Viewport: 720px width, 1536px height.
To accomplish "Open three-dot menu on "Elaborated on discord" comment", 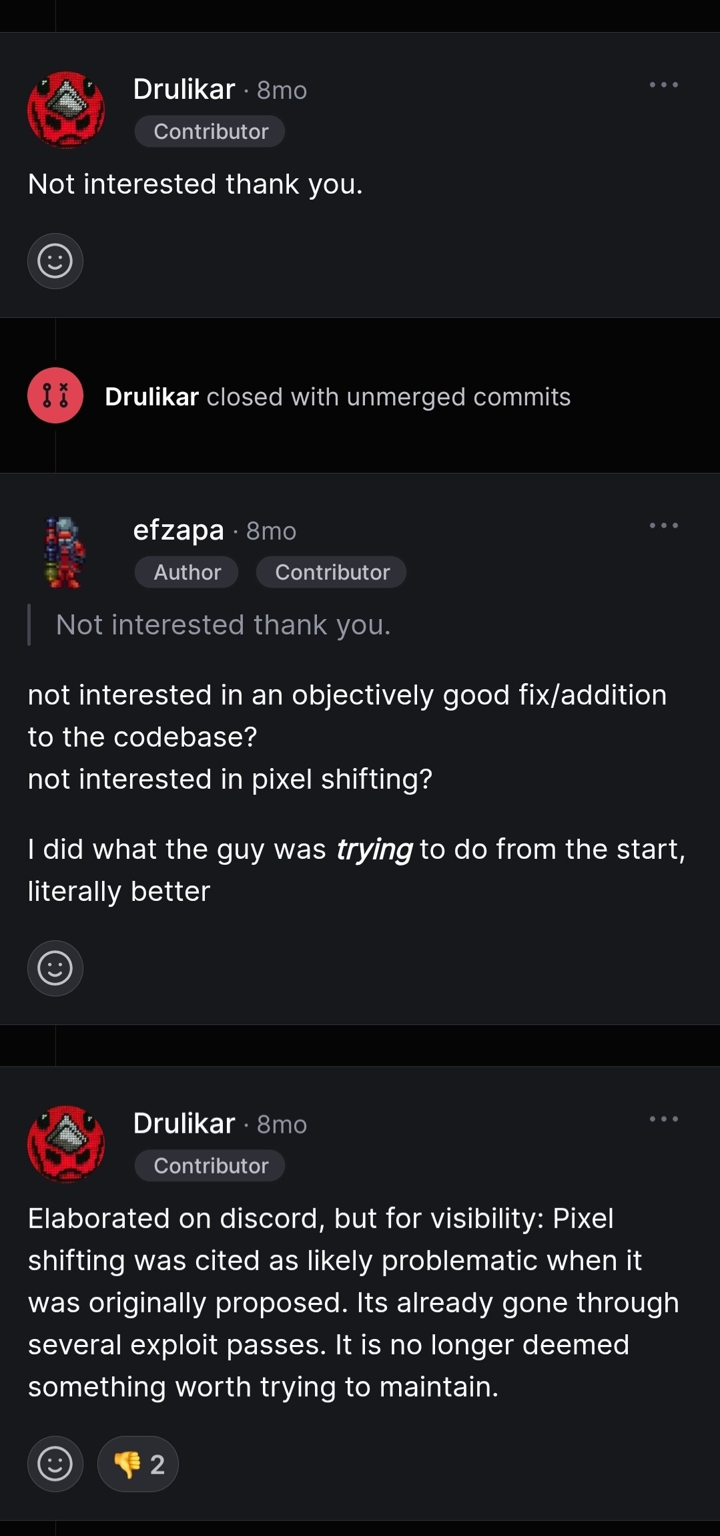I will tap(663, 1119).
